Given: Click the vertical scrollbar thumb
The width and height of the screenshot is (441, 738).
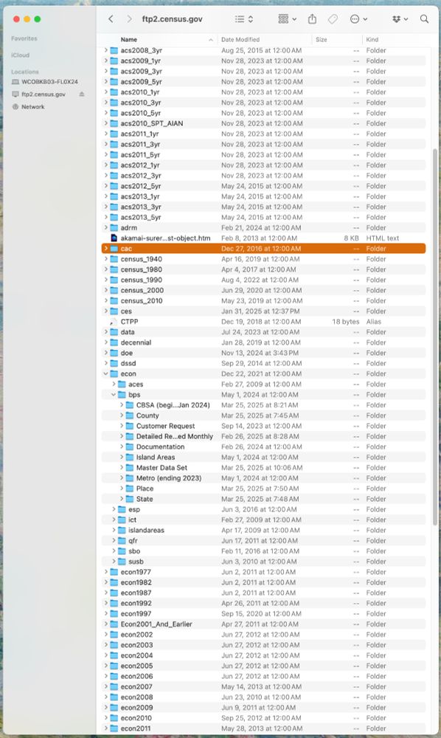Looking at the screenshot, I should point(435,337).
